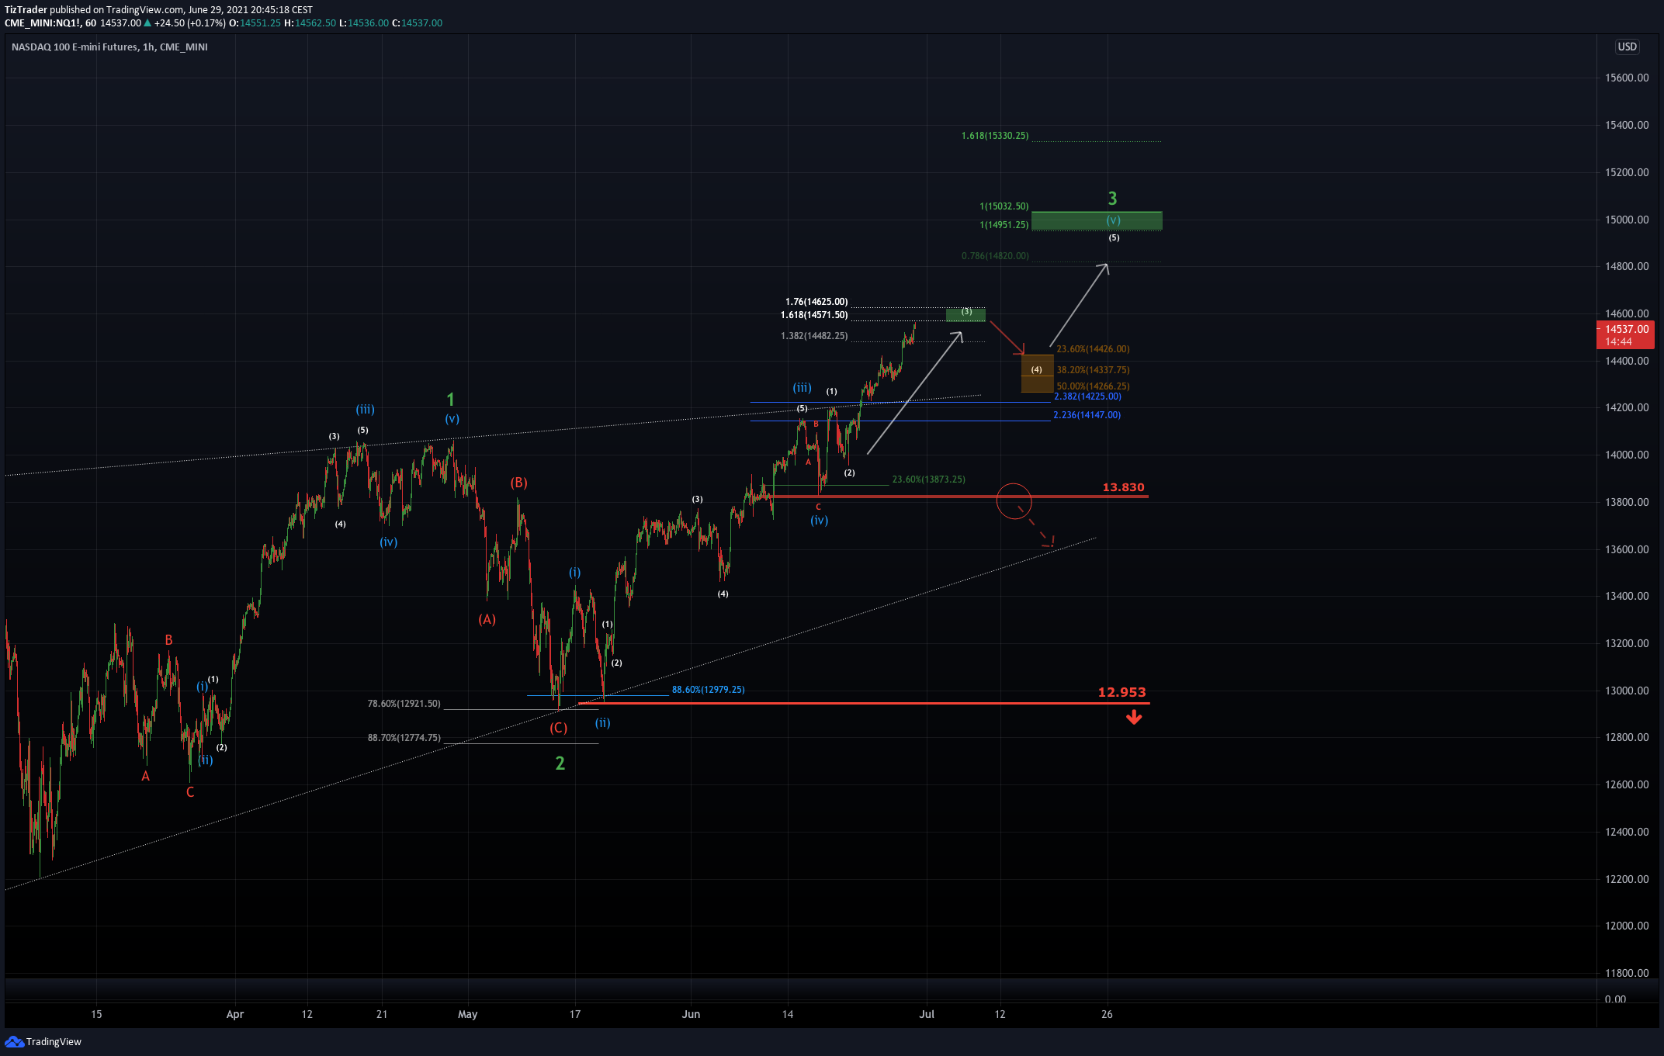Screen dimensions: 1664x1056
Task: Select the large green wave 1 label
Action: click(x=450, y=400)
